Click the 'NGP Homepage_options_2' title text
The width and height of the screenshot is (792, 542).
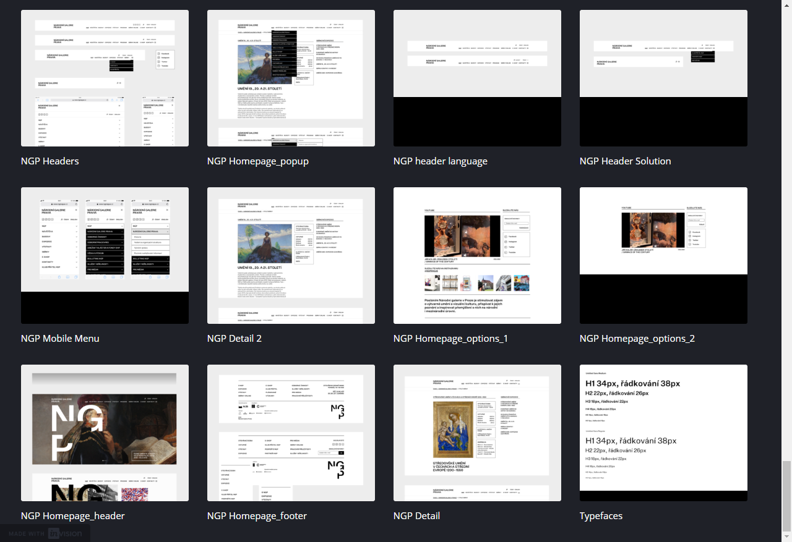637,339
